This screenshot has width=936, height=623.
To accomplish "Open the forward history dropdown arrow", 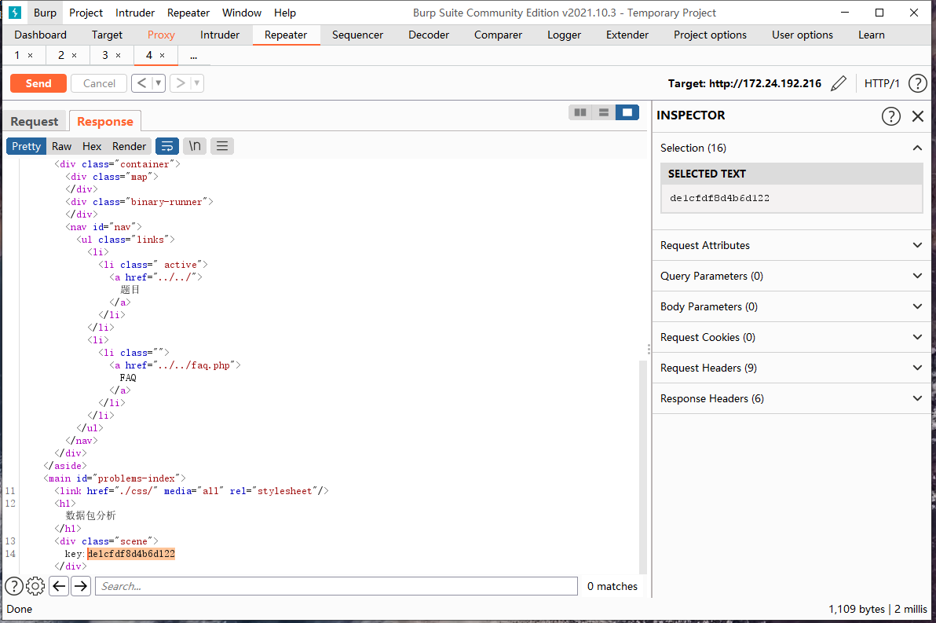I will point(197,83).
